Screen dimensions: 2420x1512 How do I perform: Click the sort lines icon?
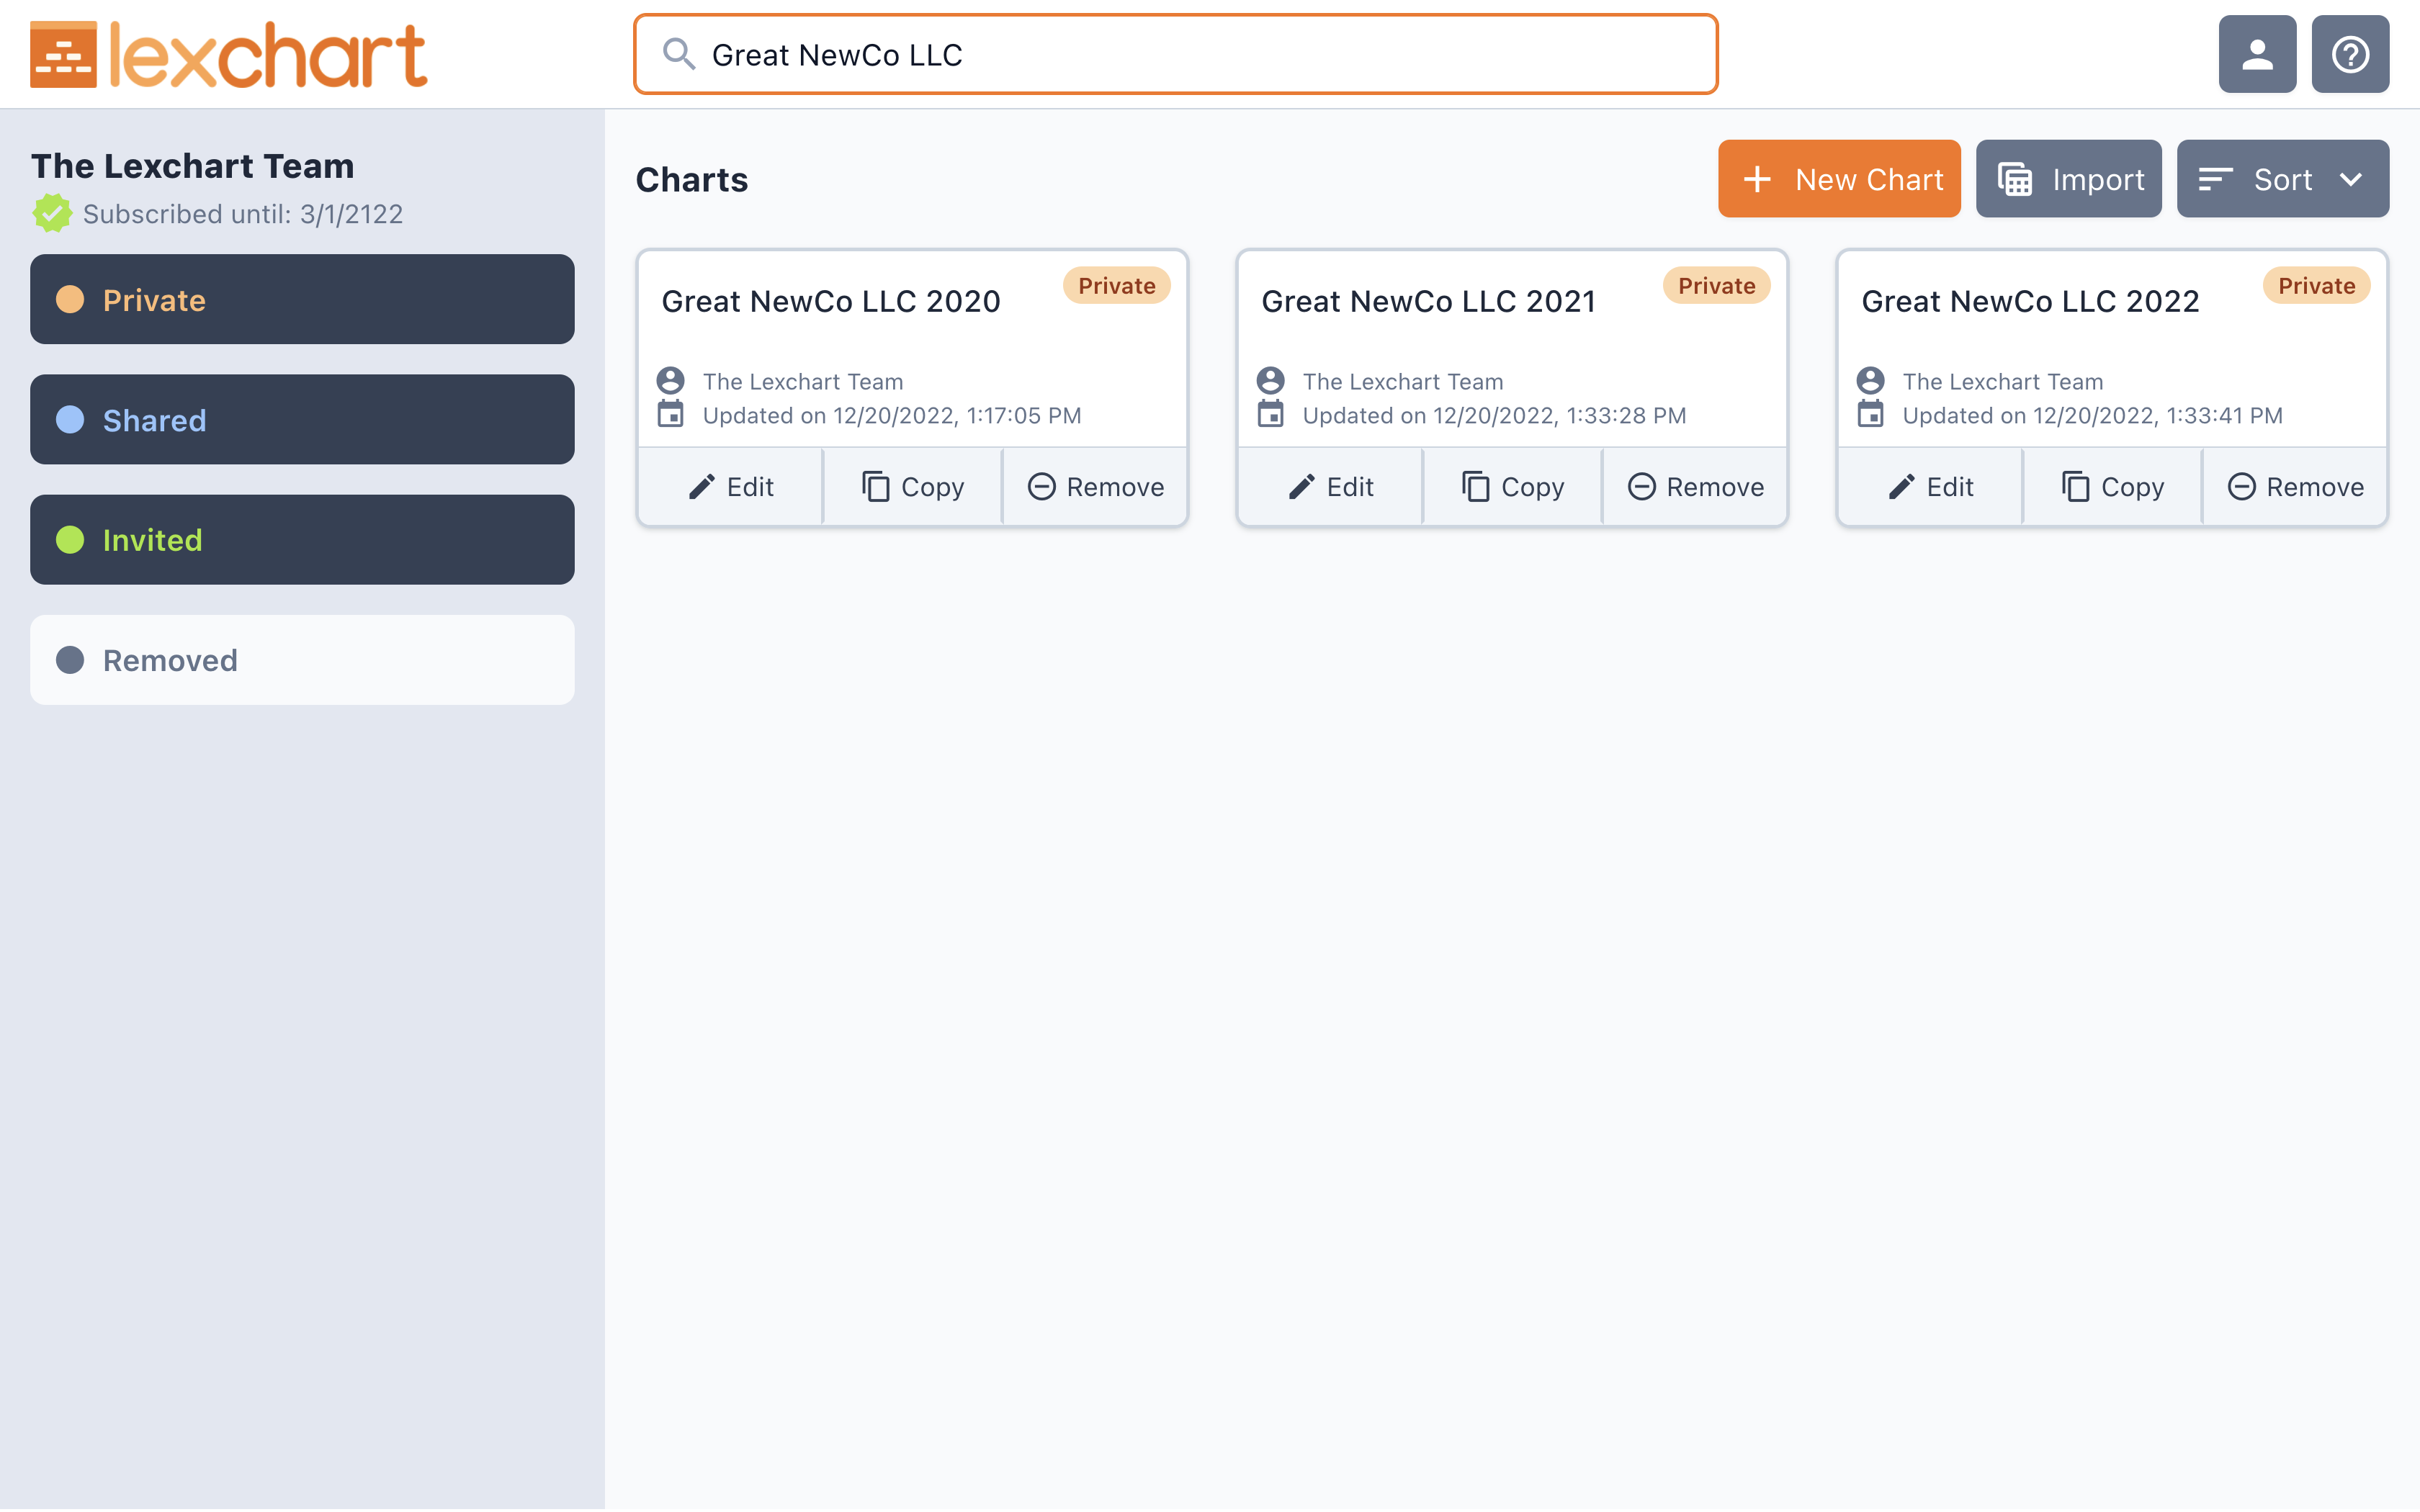[2215, 179]
